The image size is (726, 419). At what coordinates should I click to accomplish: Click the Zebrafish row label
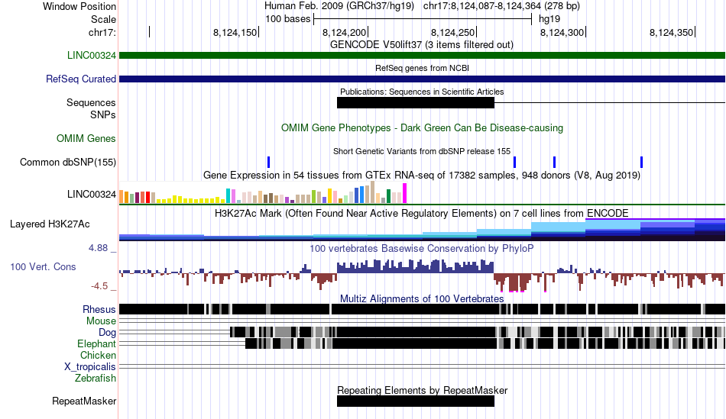coord(96,379)
